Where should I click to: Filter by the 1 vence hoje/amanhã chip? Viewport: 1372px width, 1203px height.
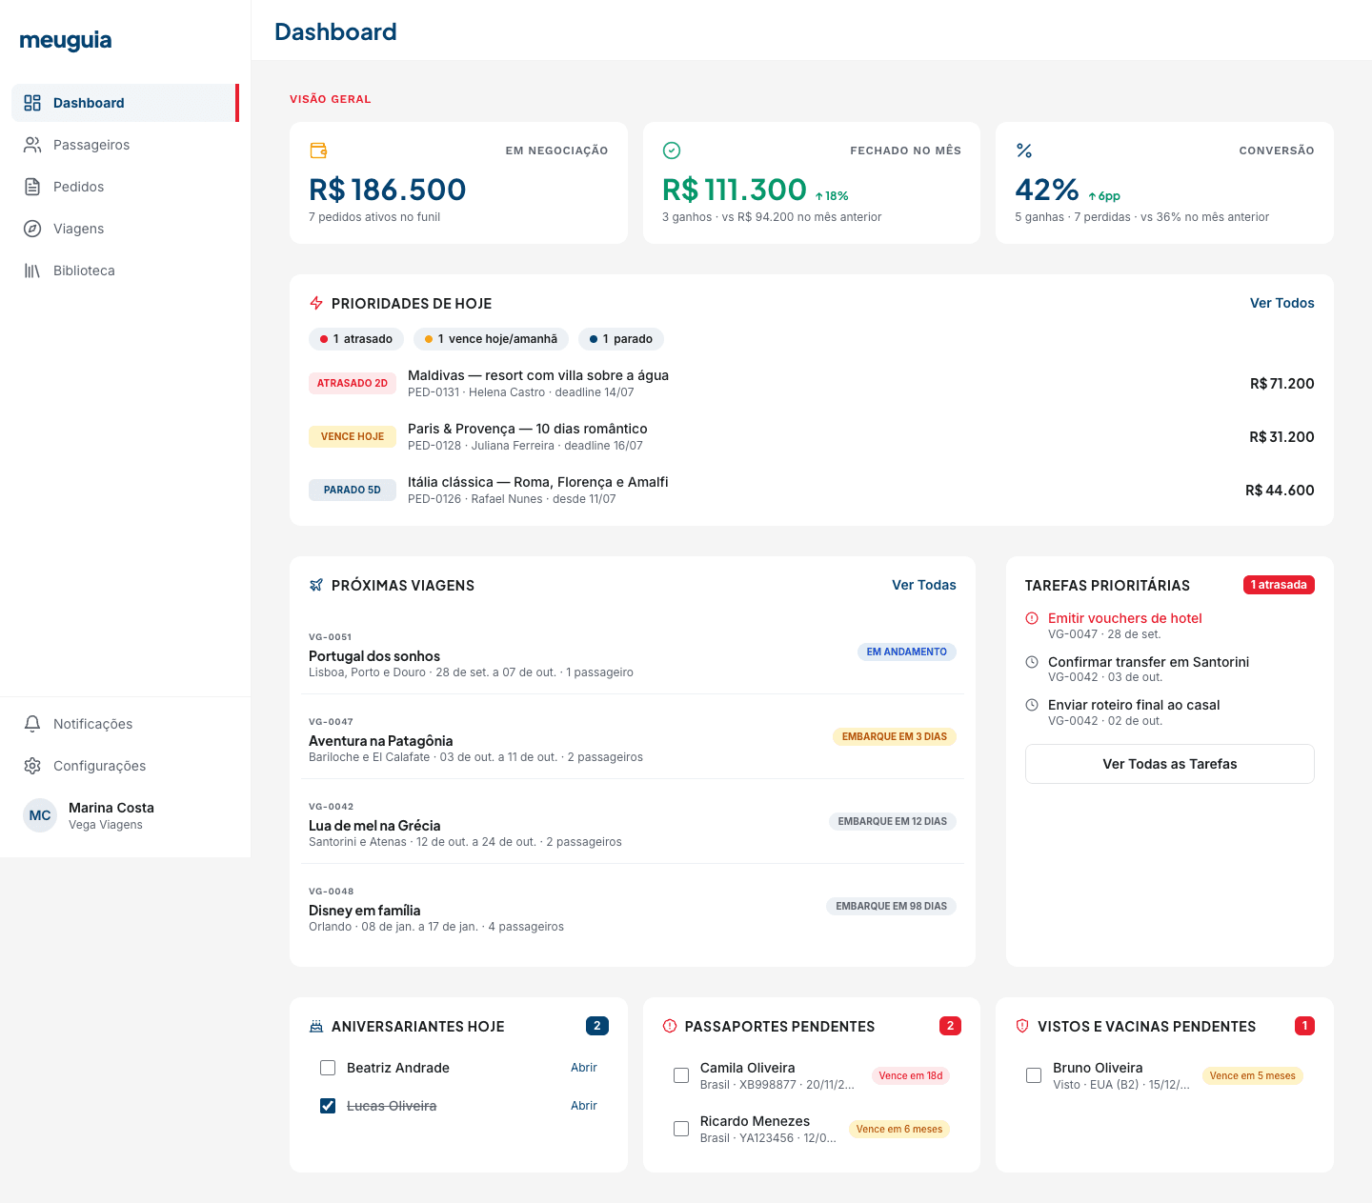click(491, 339)
